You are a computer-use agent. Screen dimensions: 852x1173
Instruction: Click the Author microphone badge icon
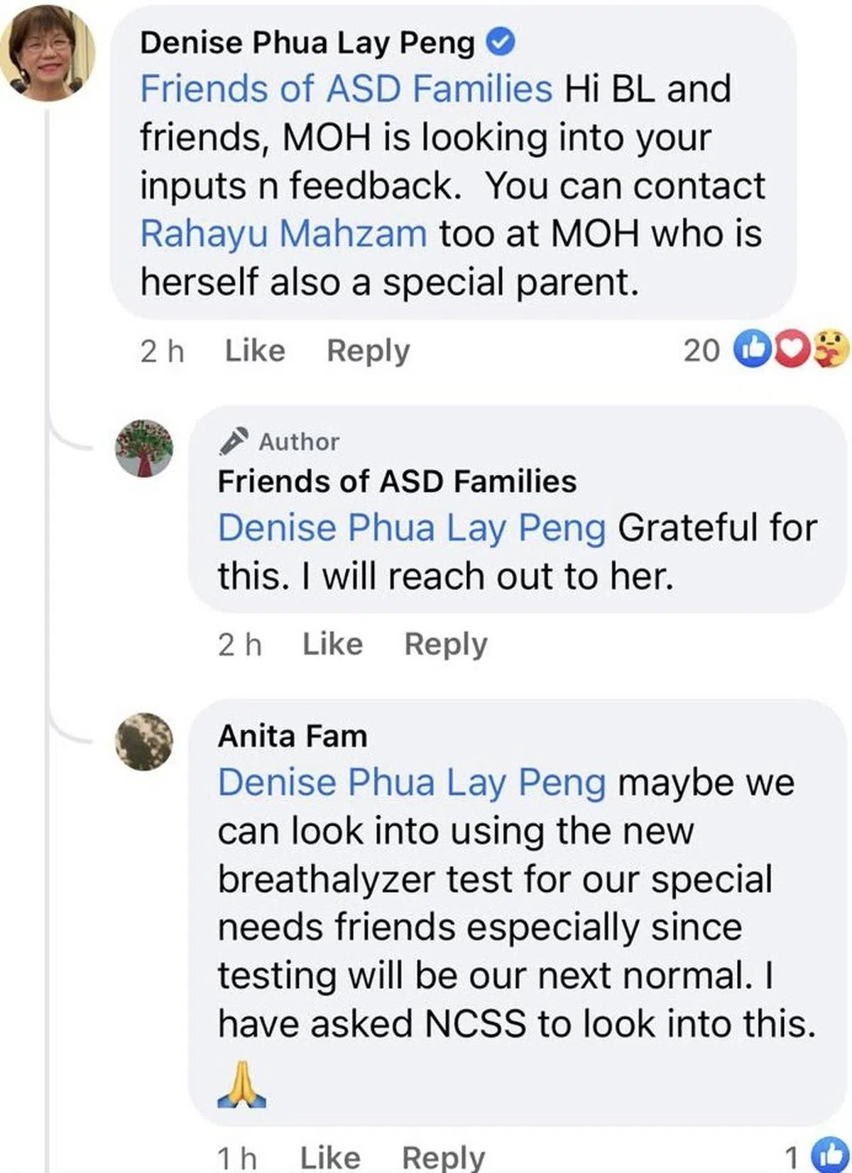point(234,441)
